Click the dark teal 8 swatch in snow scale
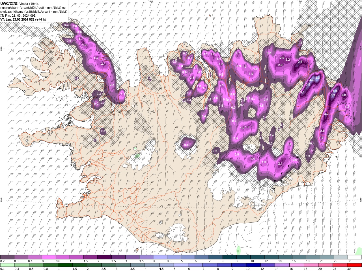362x271 pixels. tap(230, 257)
